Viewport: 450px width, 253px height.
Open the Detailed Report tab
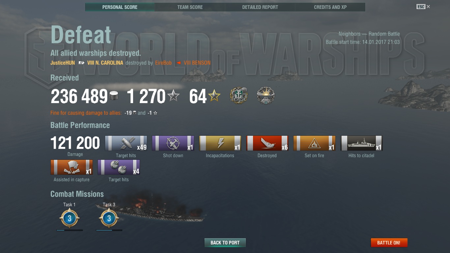260,7
